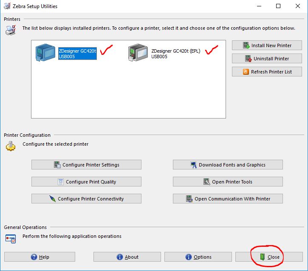
Task: Click the Printer Configuration gear icon
Action: pos(11,146)
